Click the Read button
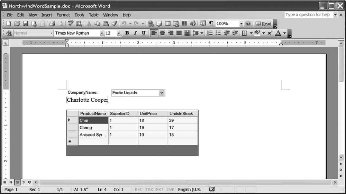Viewport: 346px width, 194px height. pyautogui.click(x=263, y=24)
